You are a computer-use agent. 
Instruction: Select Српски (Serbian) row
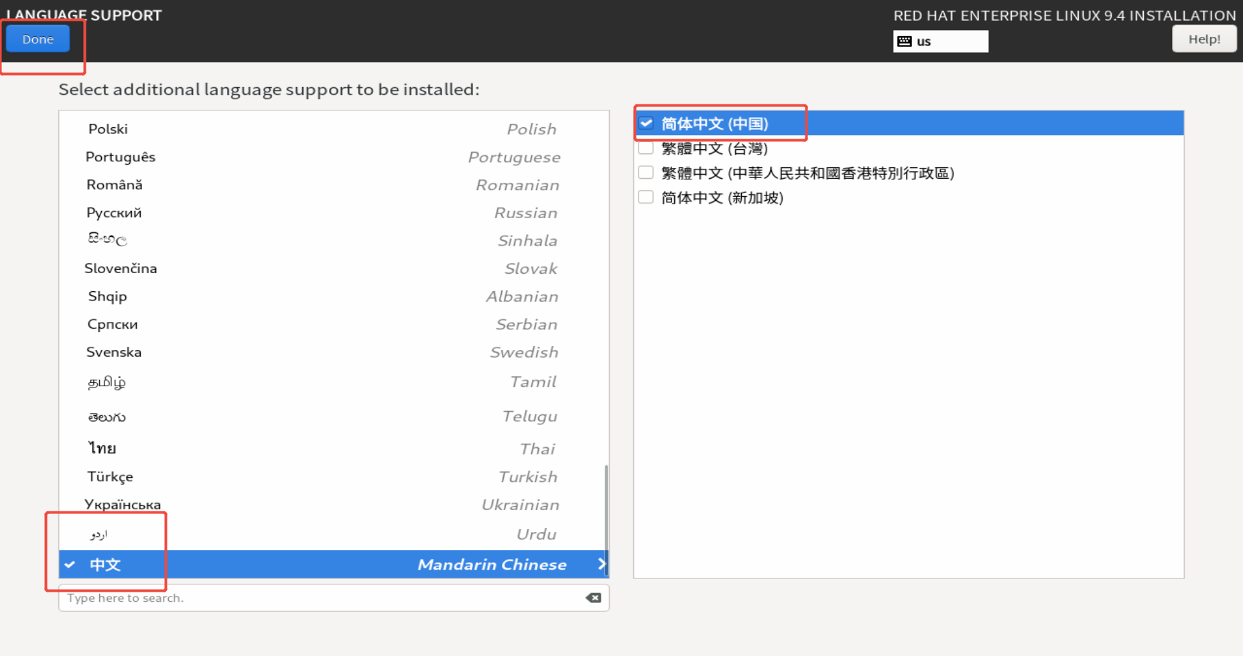point(334,324)
